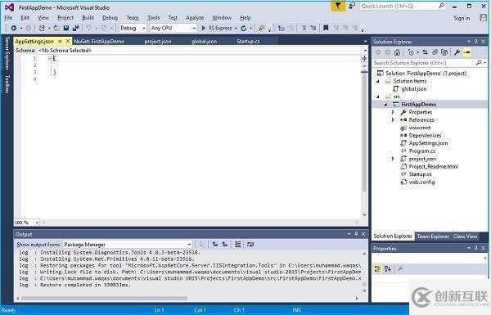This screenshot has height=315, width=491.
Task: Click the Undo arrow in toolbar
Action: [88, 28]
